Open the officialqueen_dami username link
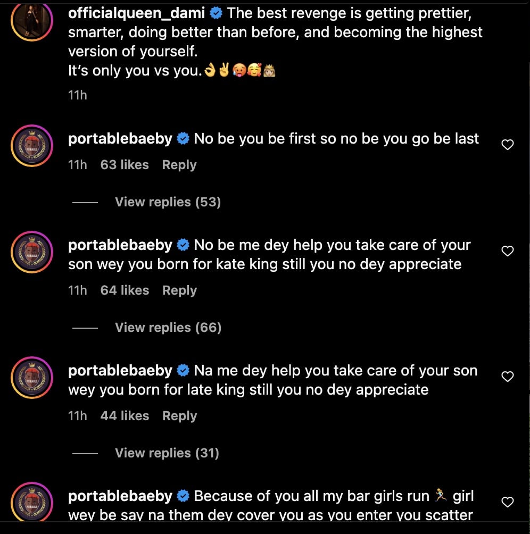Image resolution: width=530 pixels, height=534 pixels. [136, 13]
